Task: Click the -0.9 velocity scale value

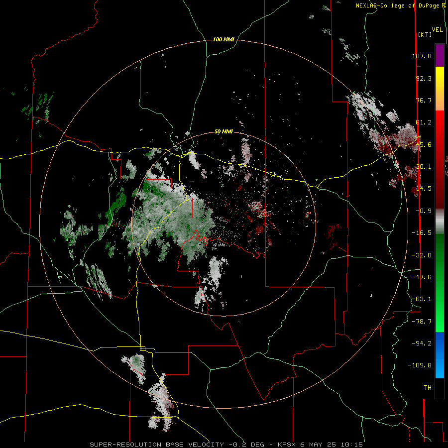Action: 424,211
